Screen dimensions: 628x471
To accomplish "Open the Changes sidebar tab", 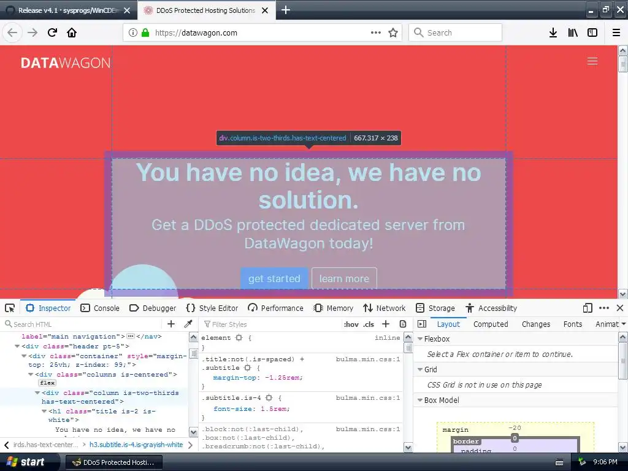I will tap(536, 324).
